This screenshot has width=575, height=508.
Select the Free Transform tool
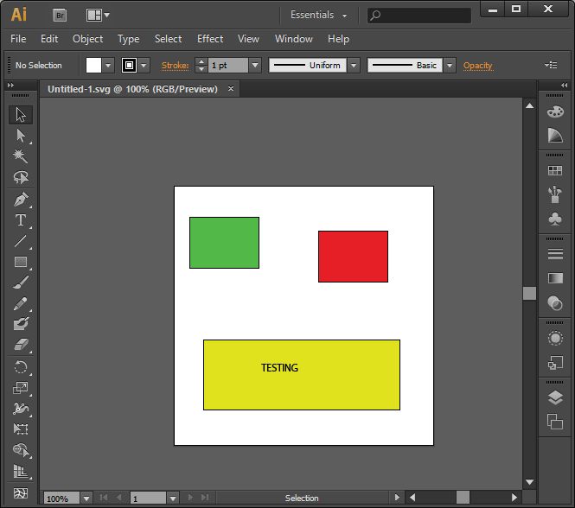[x=21, y=429]
